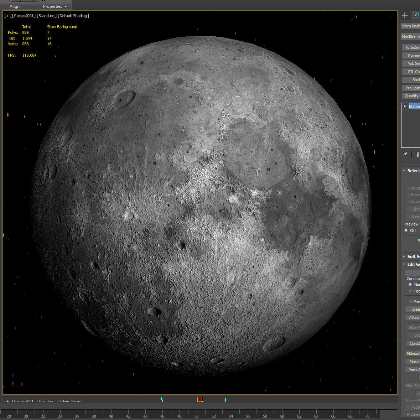Enable the By Vertex checkbox
The width and height of the screenshot is (420, 420).
click(408, 188)
